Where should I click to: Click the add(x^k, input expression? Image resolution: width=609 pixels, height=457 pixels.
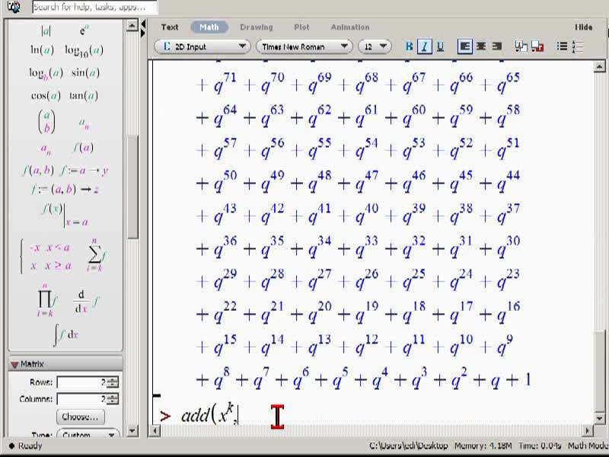[x=209, y=414]
